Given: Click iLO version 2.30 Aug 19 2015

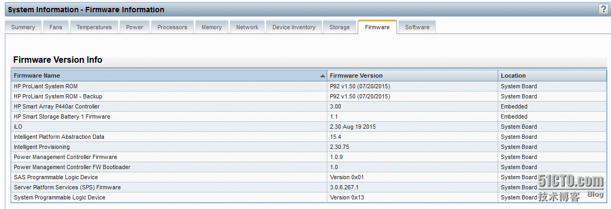Looking at the screenshot, I should click(353, 127).
